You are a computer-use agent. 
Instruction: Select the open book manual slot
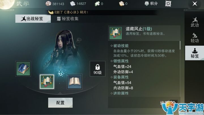coord(75,81)
